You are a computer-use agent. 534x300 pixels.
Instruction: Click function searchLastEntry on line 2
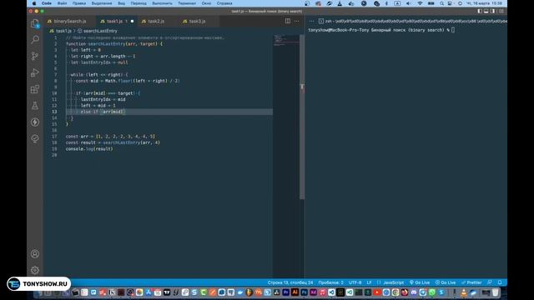coord(114,44)
